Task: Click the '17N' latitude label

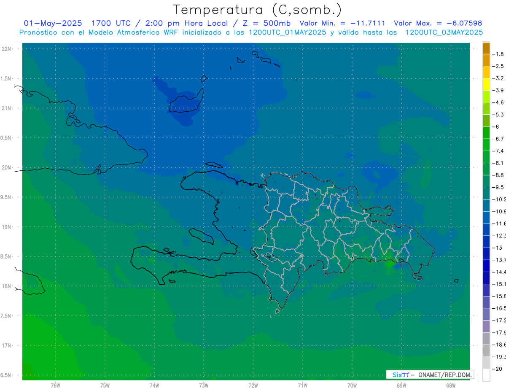Action: click(x=6, y=346)
